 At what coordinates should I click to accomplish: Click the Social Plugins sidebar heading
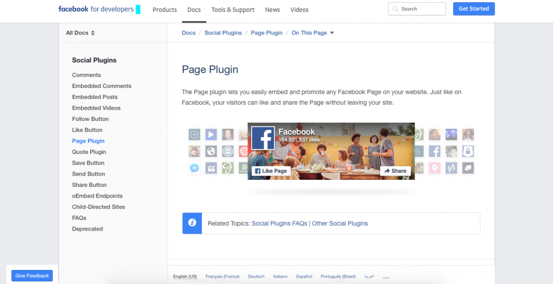(94, 60)
